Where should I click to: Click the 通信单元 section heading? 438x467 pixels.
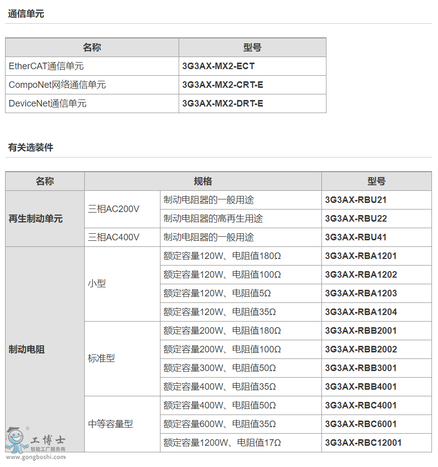point(26,14)
